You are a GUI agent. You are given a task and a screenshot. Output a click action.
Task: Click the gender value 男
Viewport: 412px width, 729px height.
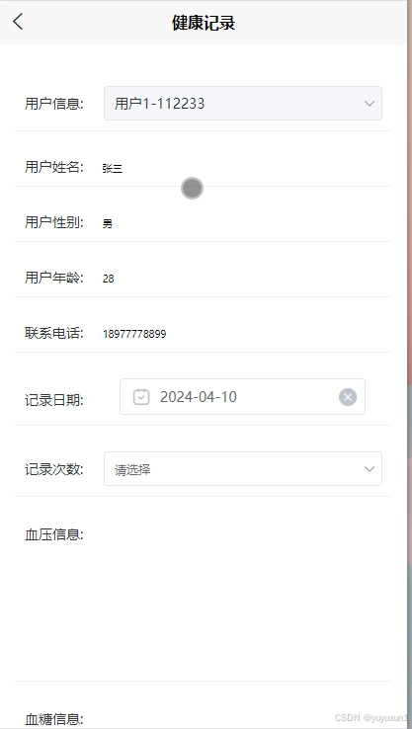tap(108, 223)
